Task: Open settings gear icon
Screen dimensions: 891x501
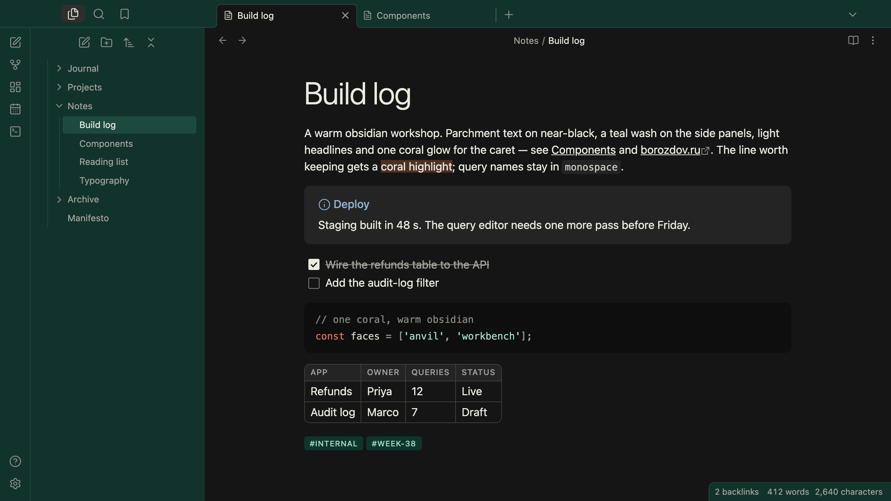Action: (15, 484)
